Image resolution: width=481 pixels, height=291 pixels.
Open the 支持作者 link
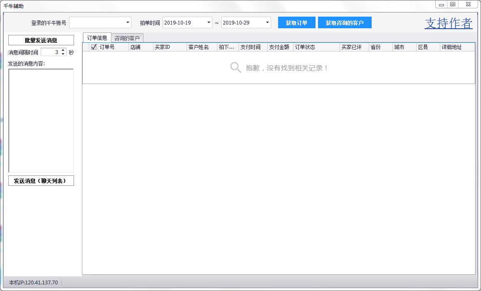[x=448, y=23]
